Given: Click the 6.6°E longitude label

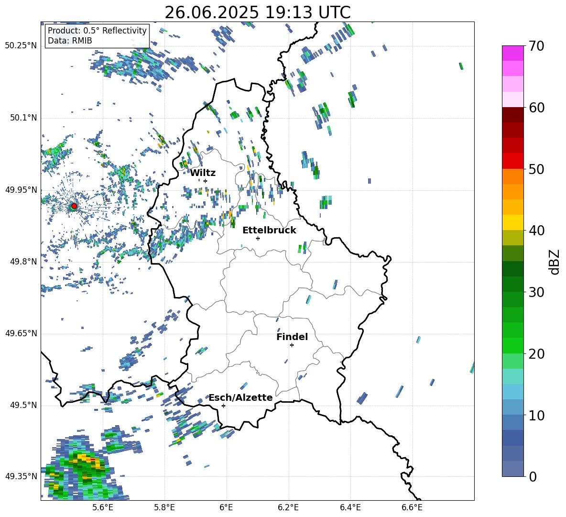Looking at the screenshot, I should 412,507.
